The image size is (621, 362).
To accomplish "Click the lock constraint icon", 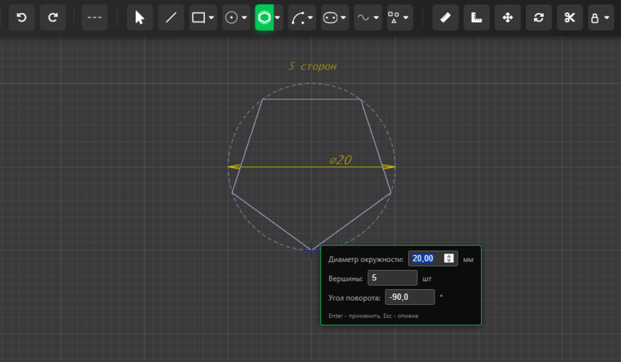I will tap(595, 18).
